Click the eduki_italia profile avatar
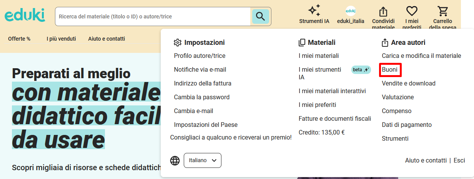474x179 pixels. [x=350, y=11]
